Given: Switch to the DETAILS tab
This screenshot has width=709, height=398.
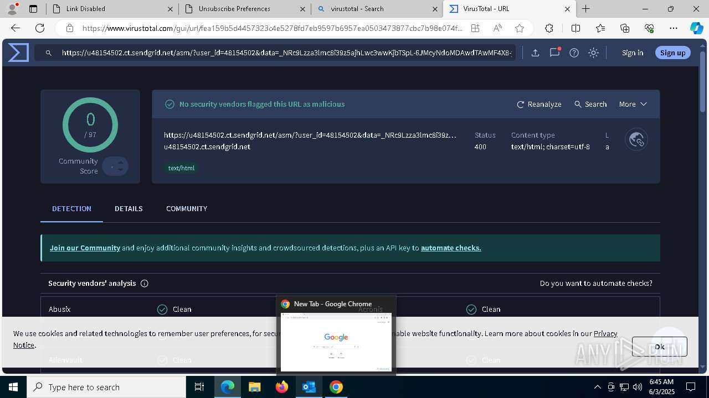Looking at the screenshot, I should [x=129, y=208].
